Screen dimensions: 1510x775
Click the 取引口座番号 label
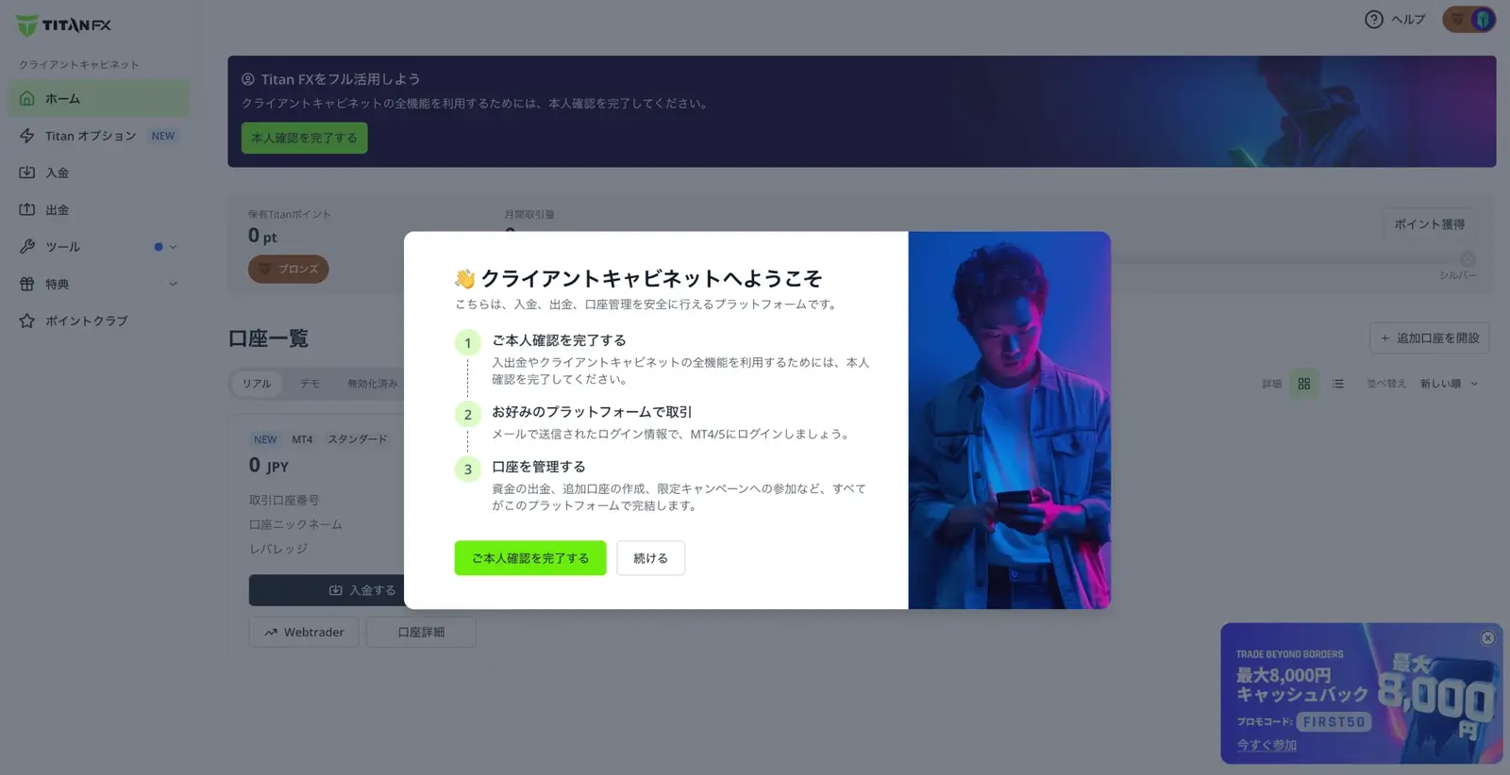[284, 500]
